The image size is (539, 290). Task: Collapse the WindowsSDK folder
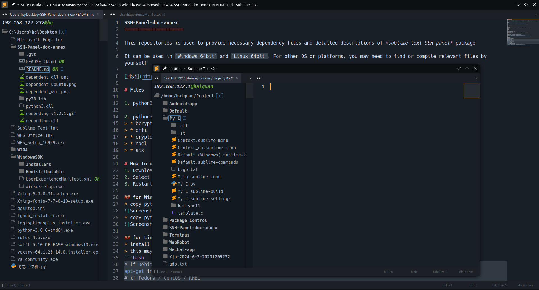(x=13, y=156)
